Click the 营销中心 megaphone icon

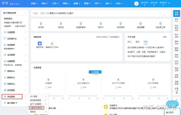click(x=5, y=71)
